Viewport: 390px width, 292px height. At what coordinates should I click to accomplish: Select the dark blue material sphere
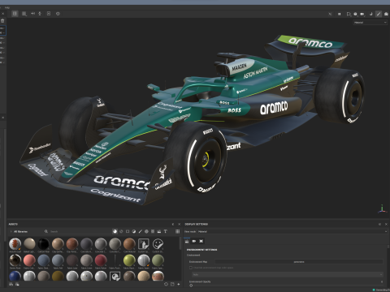[15, 276]
